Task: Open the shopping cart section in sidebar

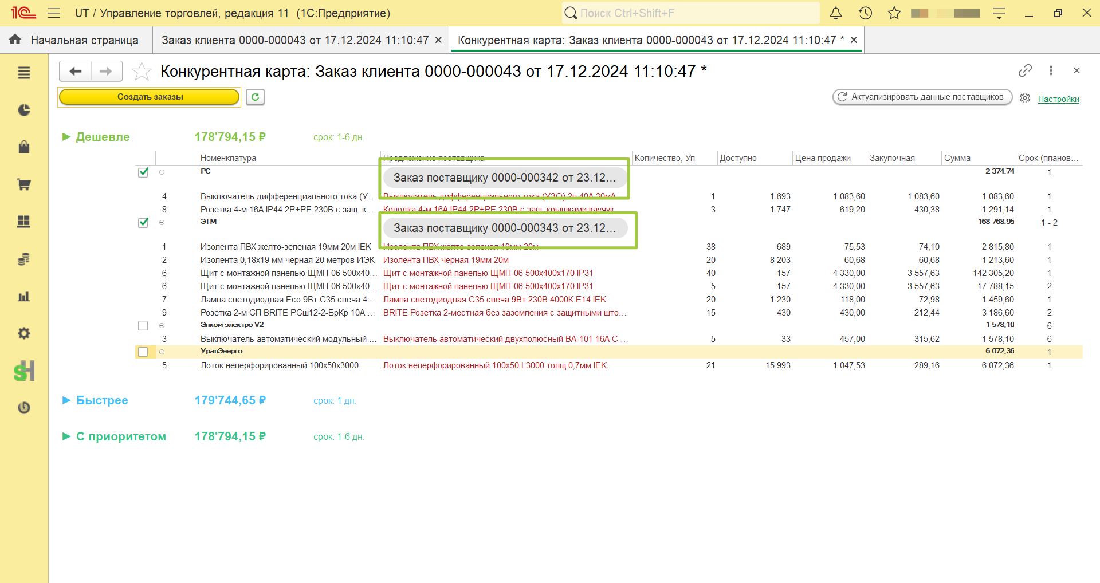Action: pyautogui.click(x=23, y=184)
